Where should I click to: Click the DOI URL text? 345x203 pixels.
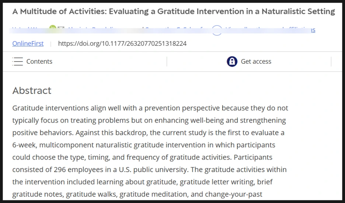[122, 43]
